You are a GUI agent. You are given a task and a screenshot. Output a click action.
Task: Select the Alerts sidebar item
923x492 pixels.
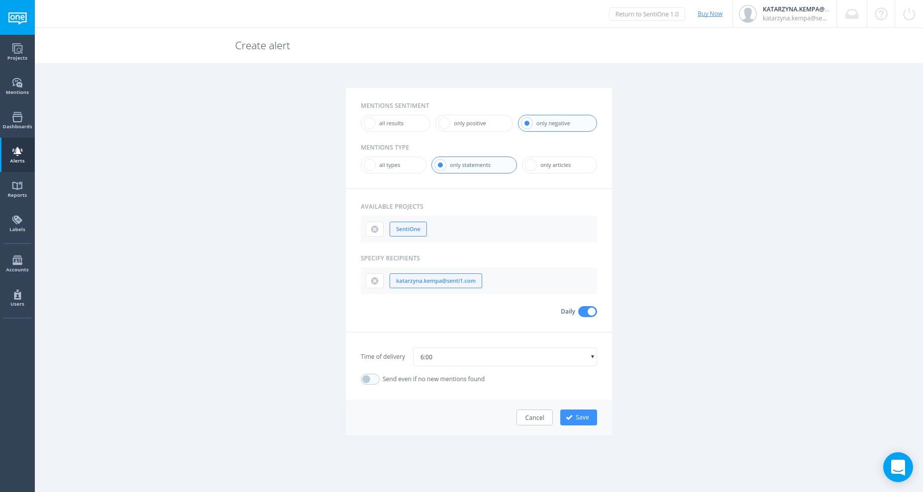click(17, 155)
